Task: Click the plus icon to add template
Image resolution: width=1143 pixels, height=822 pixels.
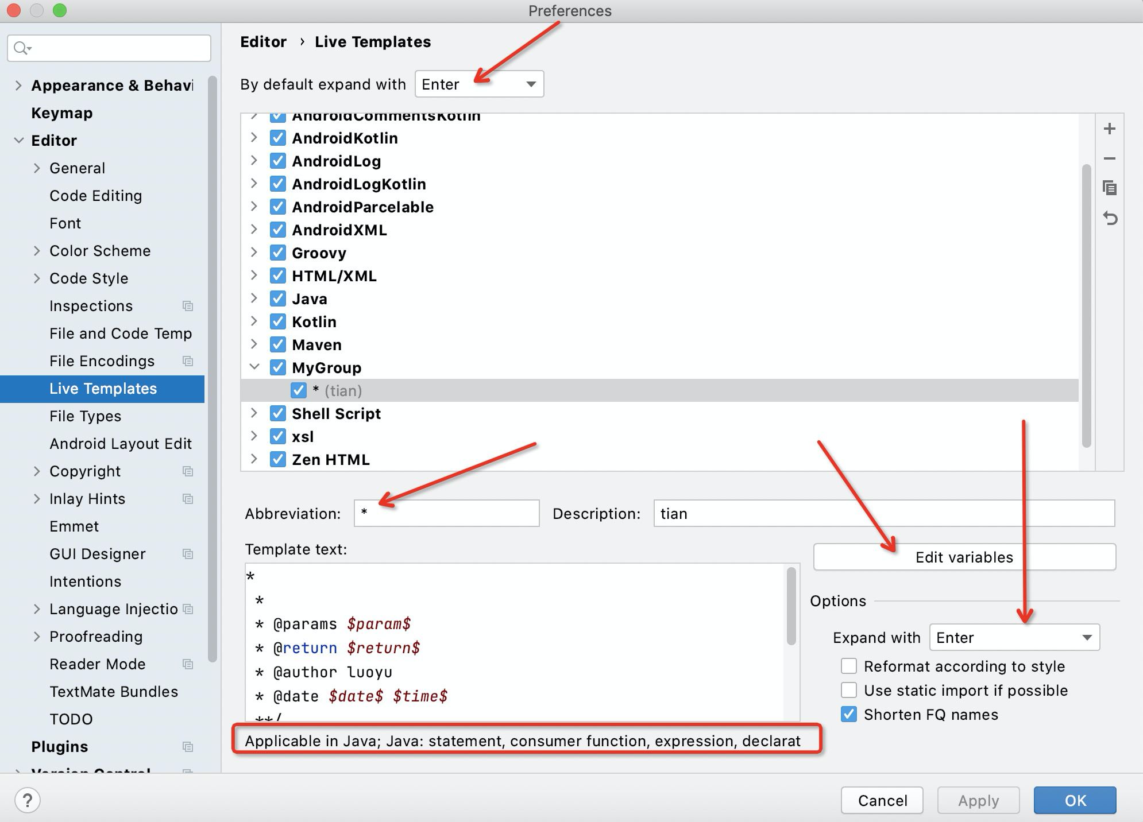Action: [1109, 129]
